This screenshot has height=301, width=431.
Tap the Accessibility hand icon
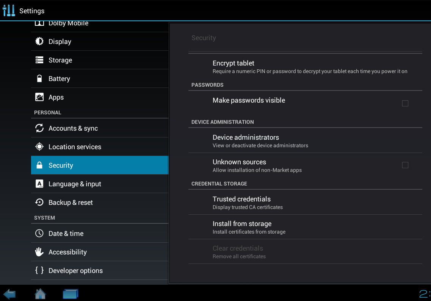coord(39,252)
